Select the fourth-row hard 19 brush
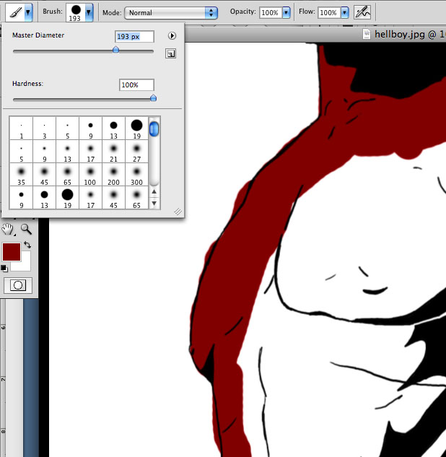Viewport: 446px width, 457px height. (x=67, y=198)
